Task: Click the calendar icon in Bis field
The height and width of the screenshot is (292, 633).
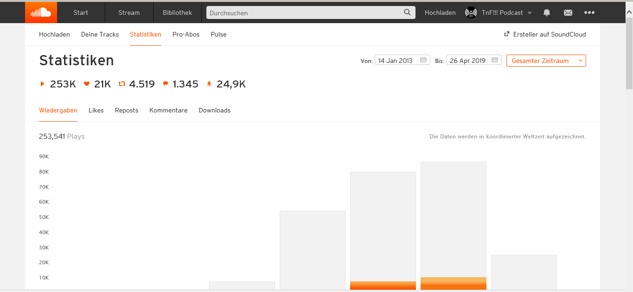Action: click(495, 60)
